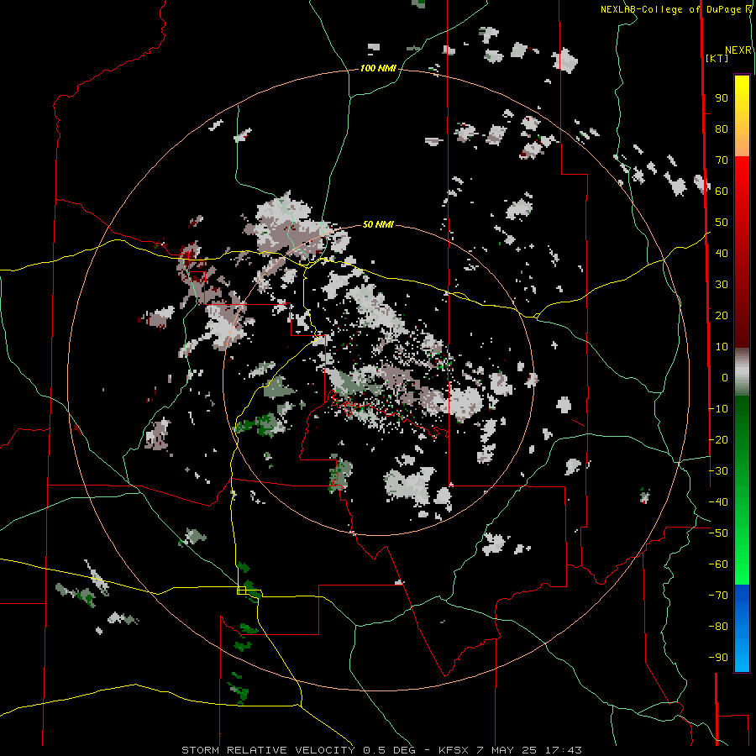Image resolution: width=756 pixels, height=756 pixels.
Task: Click the "NEXR" label above the color scale
Action: tap(738, 50)
